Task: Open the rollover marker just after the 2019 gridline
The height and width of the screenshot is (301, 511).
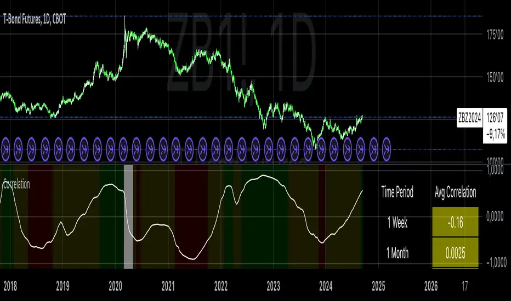Action: click(71, 149)
